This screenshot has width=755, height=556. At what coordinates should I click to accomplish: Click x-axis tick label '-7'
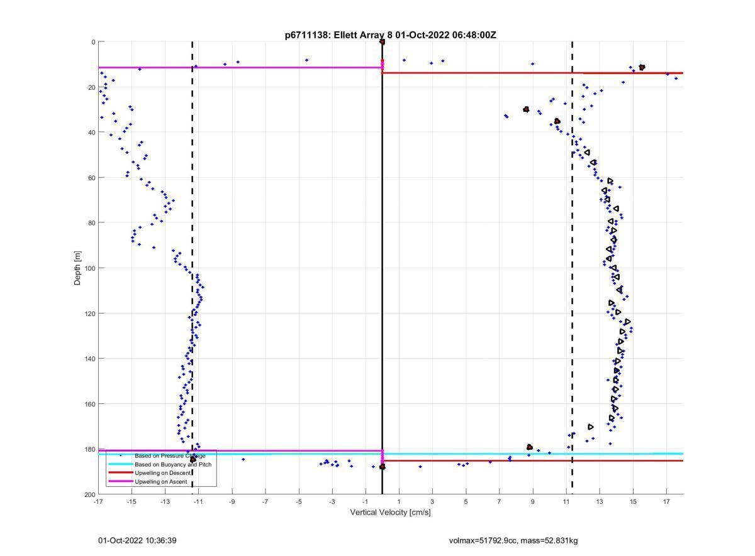pyautogui.click(x=265, y=501)
